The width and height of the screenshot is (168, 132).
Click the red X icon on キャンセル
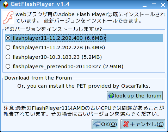pos(126,124)
